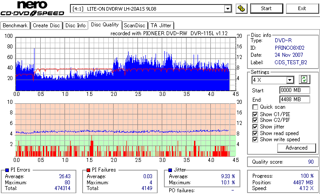Open the TA Jitter tab
320x194 pixels.
coord(161,26)
